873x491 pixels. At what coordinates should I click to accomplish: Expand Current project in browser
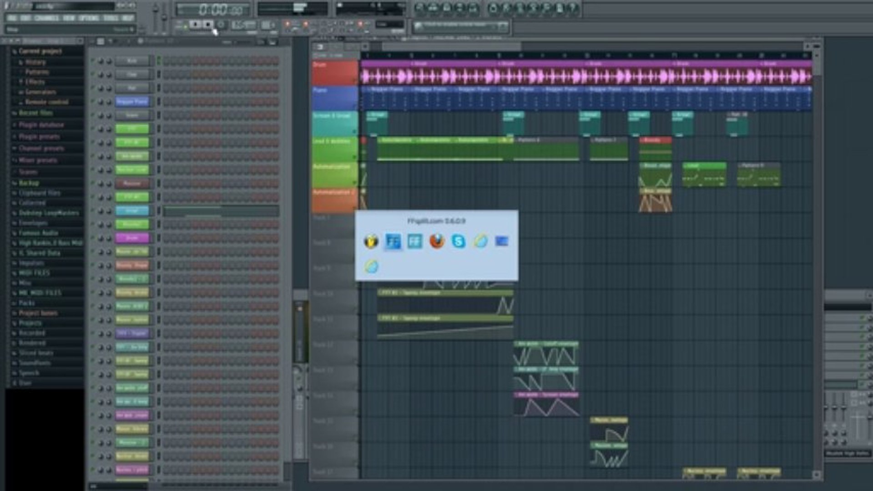(x=40, y=51)
